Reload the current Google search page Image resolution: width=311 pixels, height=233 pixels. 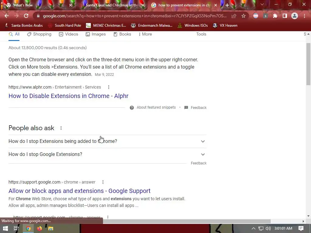(x=26, y=16)
